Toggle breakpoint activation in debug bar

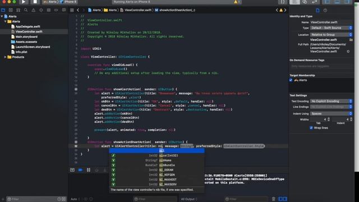(80, 170)
